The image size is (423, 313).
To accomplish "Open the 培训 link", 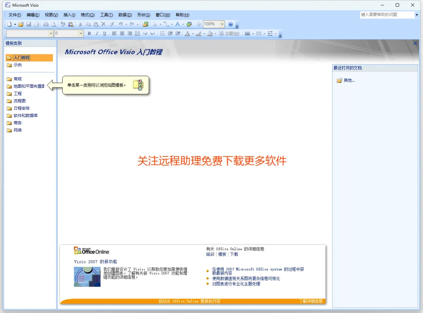I will (x=210, y=254).
